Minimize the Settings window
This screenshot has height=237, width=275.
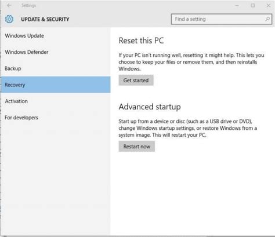point(237,6)
